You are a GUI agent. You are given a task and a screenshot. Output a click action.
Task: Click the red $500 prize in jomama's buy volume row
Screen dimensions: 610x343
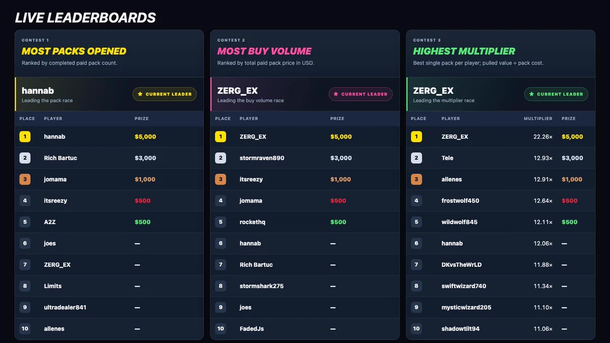338,201
